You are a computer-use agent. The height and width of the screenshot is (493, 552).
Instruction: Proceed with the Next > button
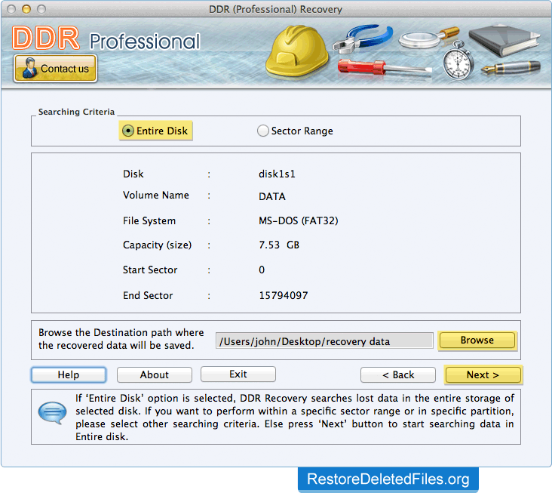click(x=483, y=374)
